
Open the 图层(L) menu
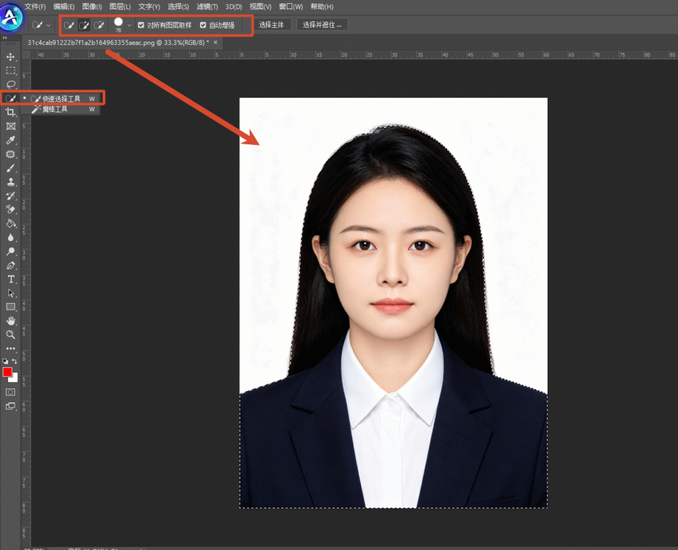[121, 7]
